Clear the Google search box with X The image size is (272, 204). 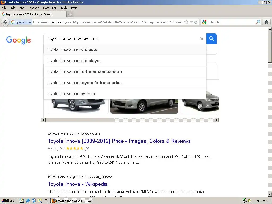click(202, 39)
